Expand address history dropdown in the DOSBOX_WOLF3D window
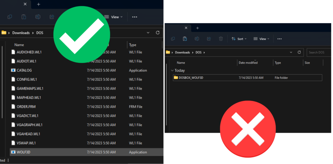This screenshot has height=164, width=333. 291,52
